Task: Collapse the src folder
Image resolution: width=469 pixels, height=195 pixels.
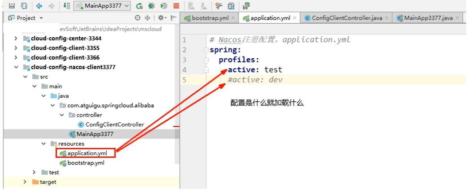Action: (x=25, y=77)
